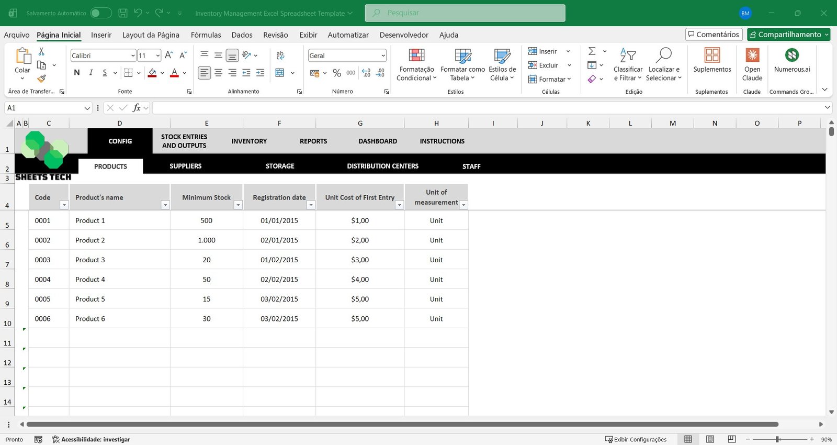The image size is (837, 445).
Task: Toggle italic formatting (I button)
Action: pos(91,73)
